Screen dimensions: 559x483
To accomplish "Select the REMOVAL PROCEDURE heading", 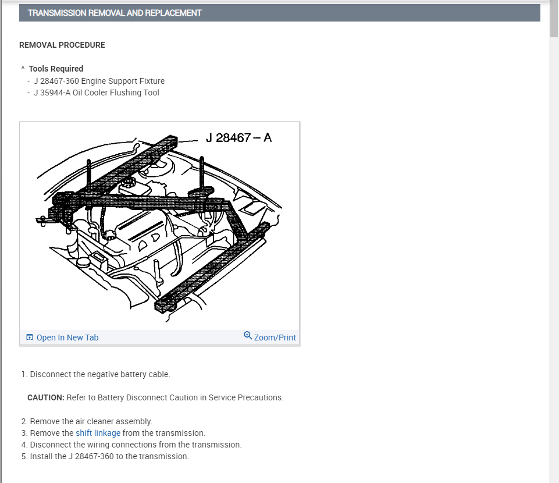I will [62, 45].
